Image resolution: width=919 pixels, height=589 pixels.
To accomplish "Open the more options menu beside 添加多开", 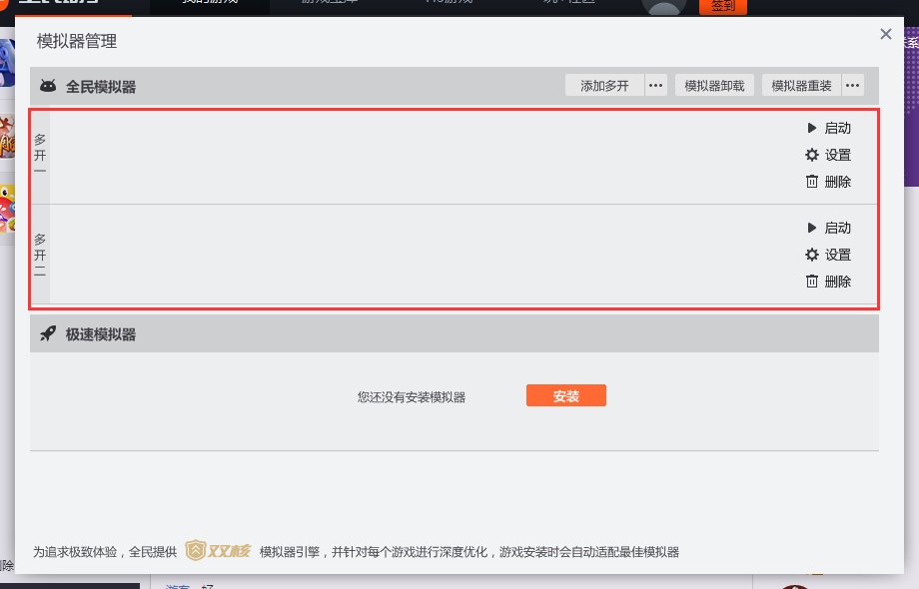I will pos(656,85).
